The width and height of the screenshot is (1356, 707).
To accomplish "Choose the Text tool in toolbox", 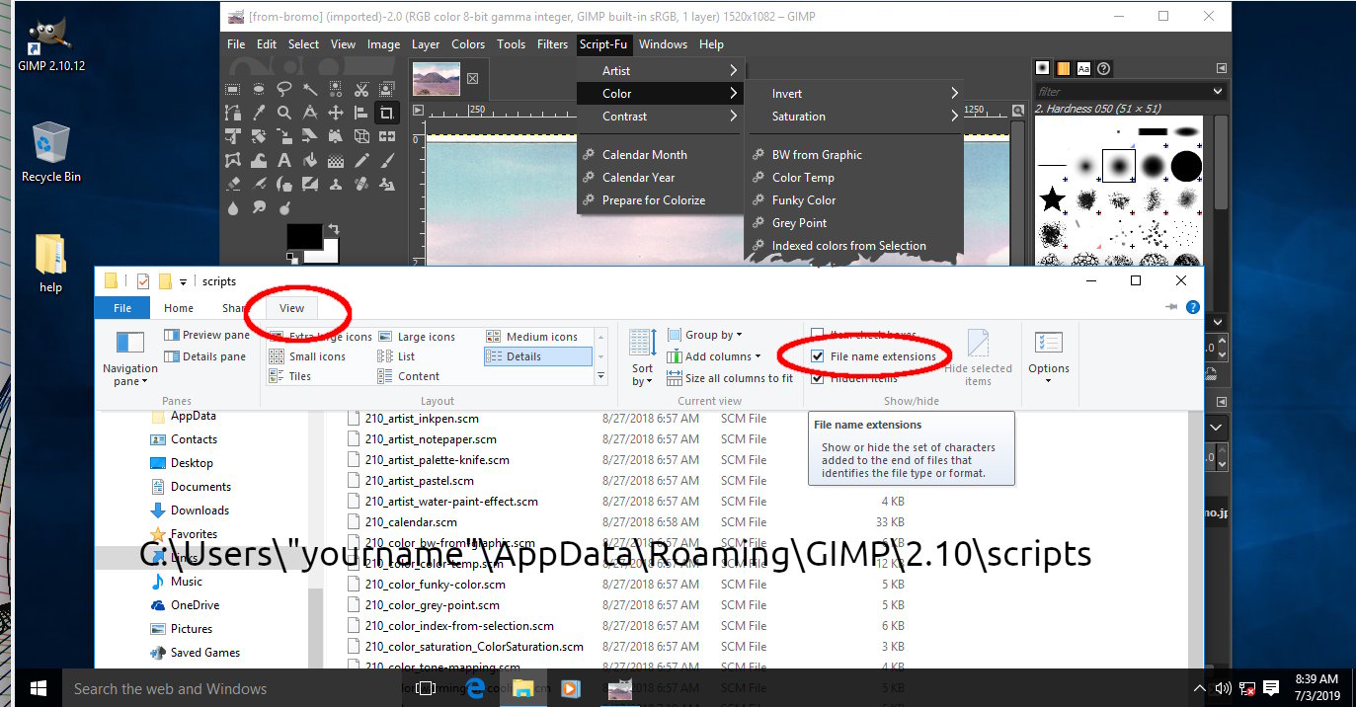I will point(284,160).
